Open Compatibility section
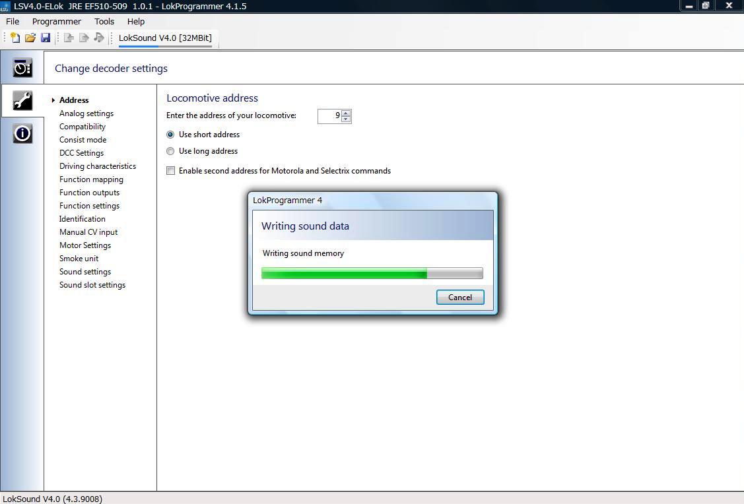Image resolution: width=744 pixels, height=504 pixels. 83,127
